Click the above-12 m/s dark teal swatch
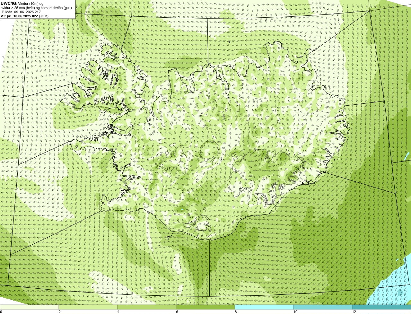 (x=382, y=307)
